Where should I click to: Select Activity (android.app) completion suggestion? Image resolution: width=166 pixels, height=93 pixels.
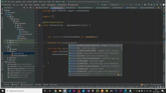click(x=95, y=48)
